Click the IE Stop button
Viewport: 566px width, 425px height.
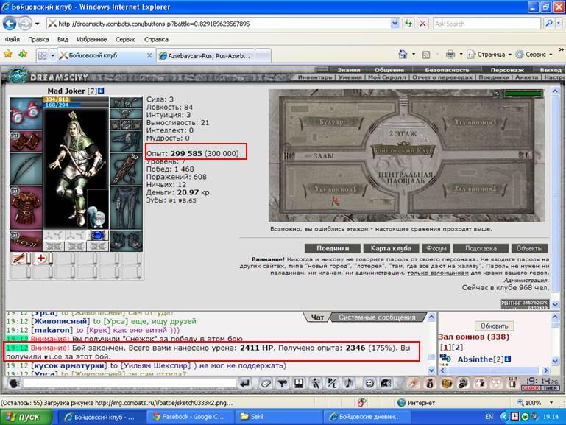pos(422,24)
